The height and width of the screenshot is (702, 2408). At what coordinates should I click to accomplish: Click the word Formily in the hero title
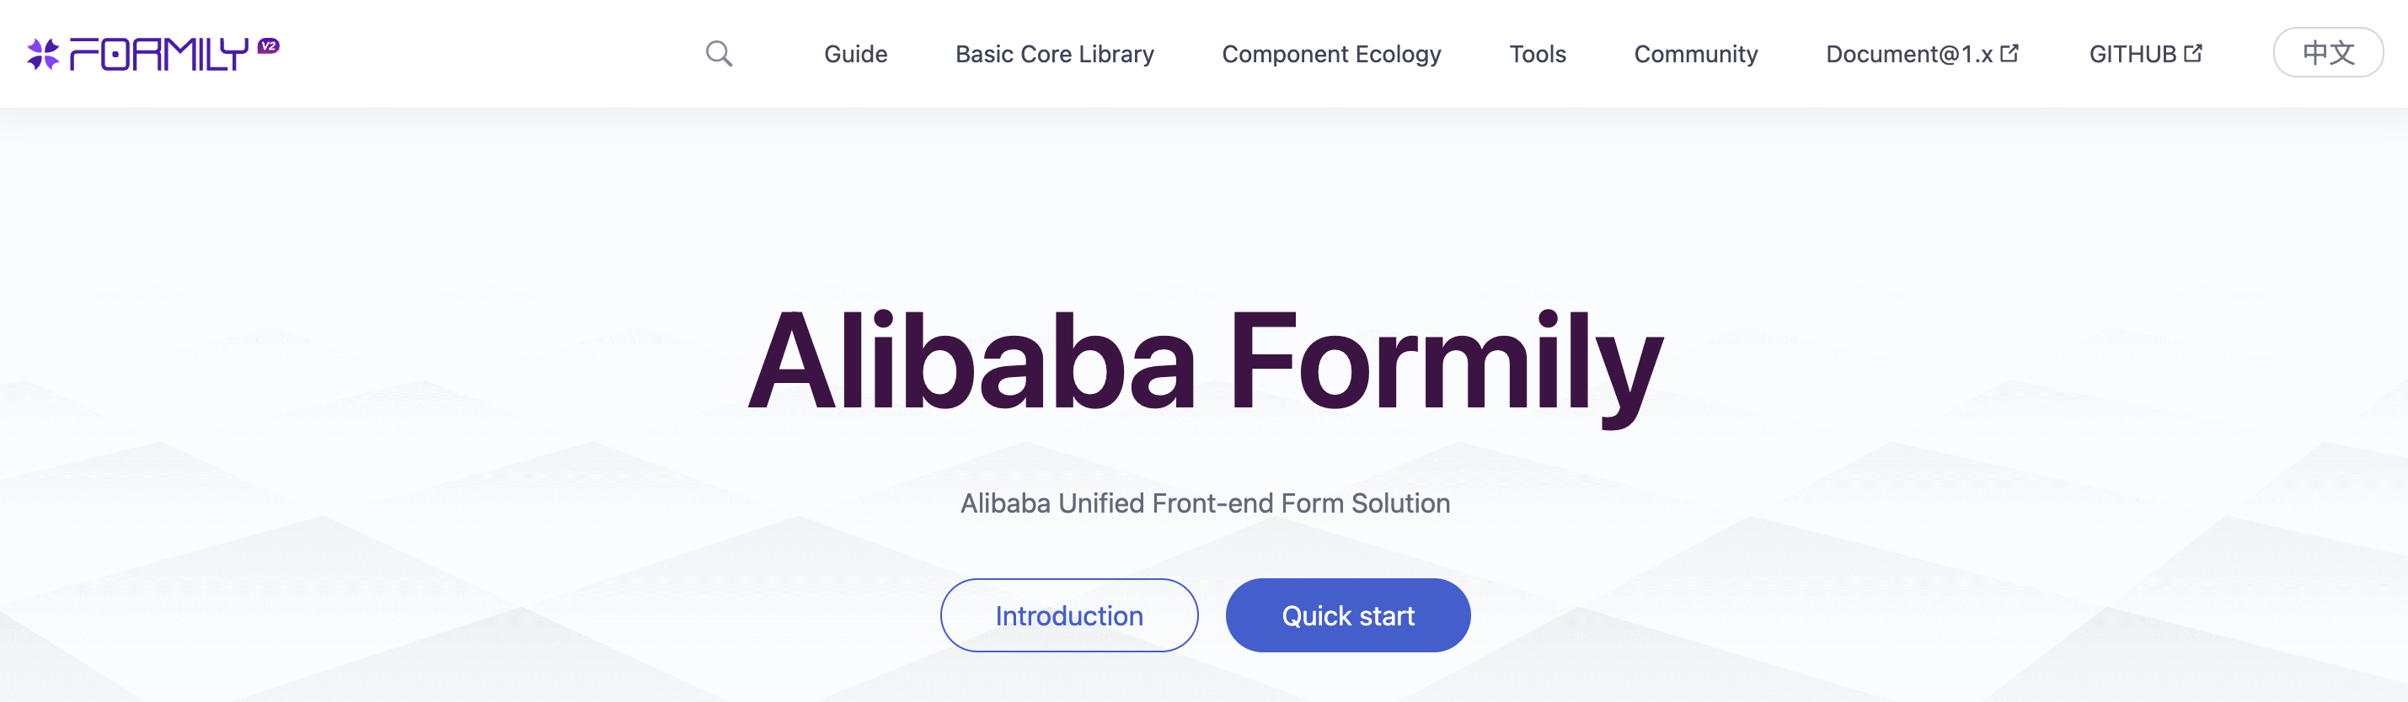pos(1446,364)
